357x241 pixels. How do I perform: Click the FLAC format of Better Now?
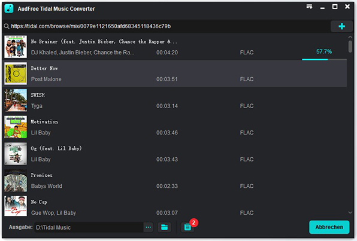[247, 79]
